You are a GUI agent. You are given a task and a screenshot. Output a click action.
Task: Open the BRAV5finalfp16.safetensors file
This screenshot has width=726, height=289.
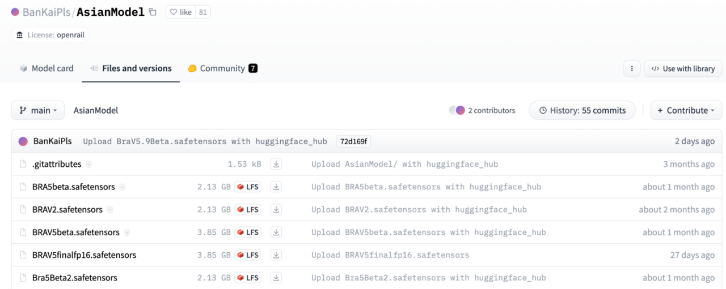pyautogui.click(x=84, y=255)
